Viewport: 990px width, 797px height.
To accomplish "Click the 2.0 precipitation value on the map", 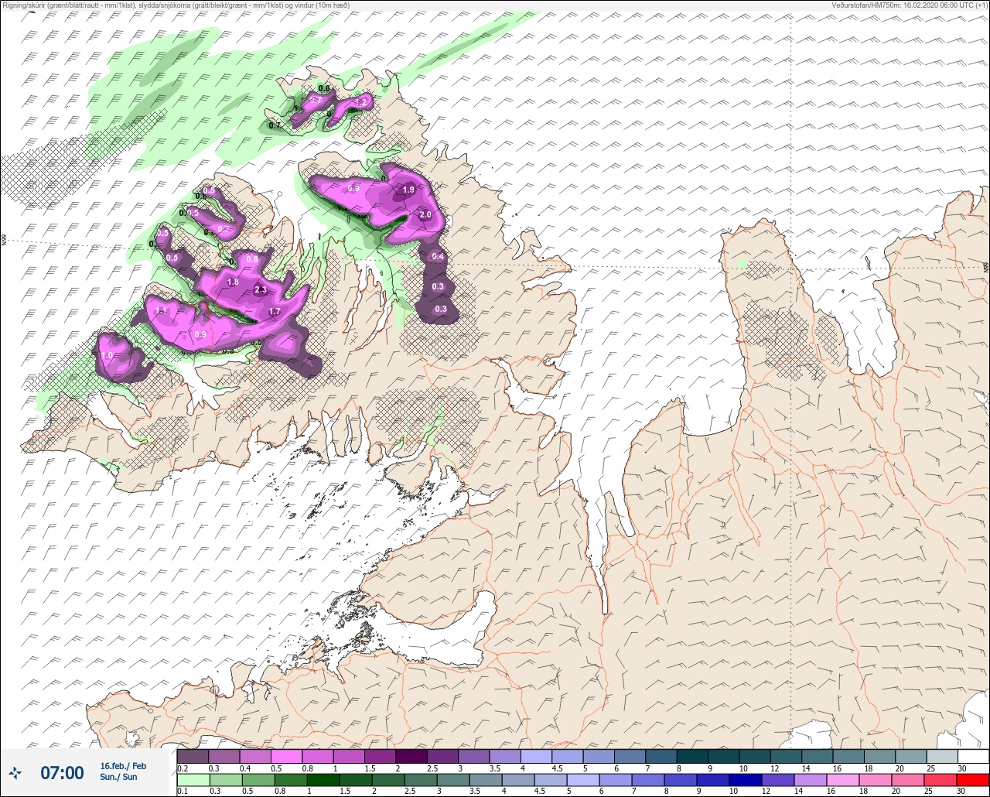I will point(425,214).
